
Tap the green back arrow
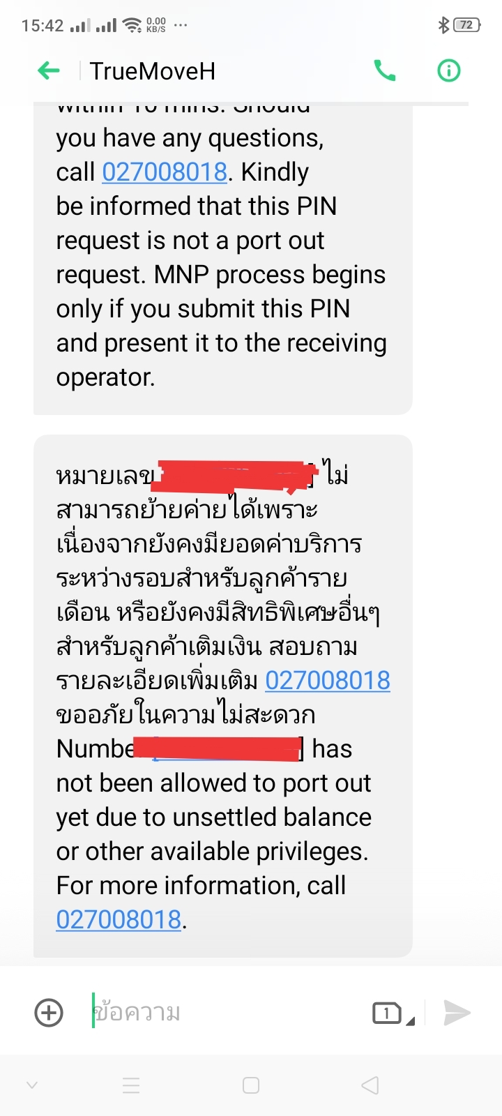pos(48,70)
